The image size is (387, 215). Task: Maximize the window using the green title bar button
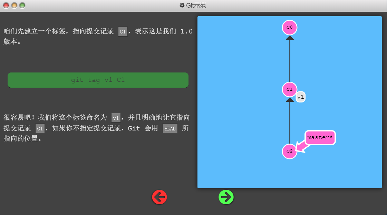click(22, 6)
